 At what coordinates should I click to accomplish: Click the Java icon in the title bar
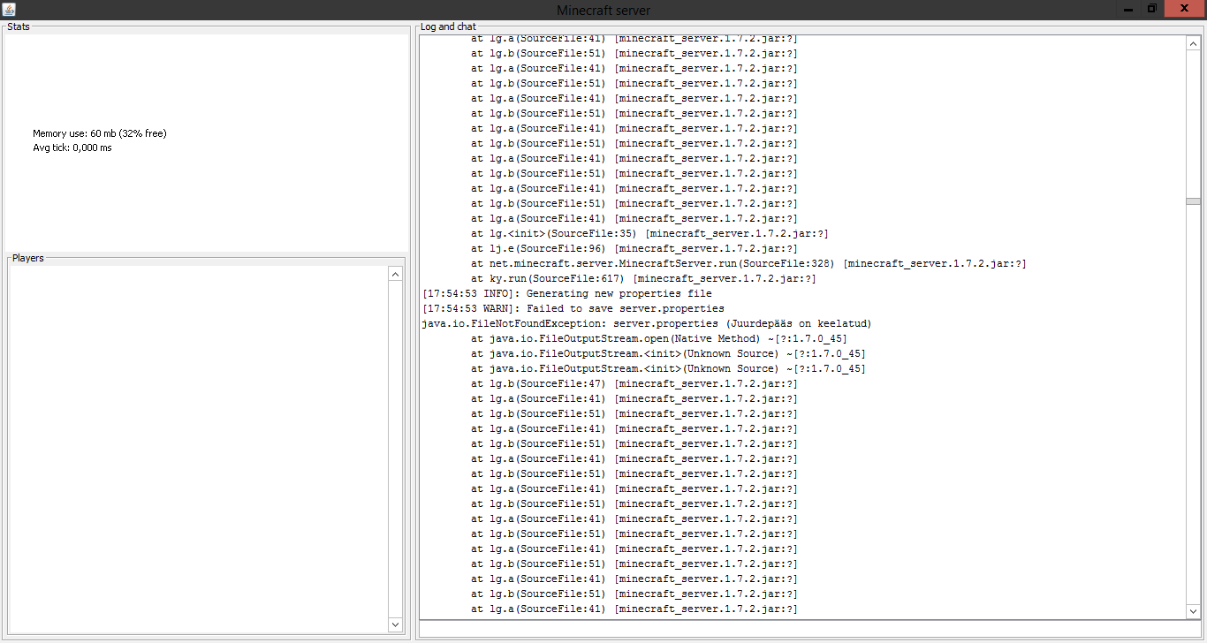(9, 9)
